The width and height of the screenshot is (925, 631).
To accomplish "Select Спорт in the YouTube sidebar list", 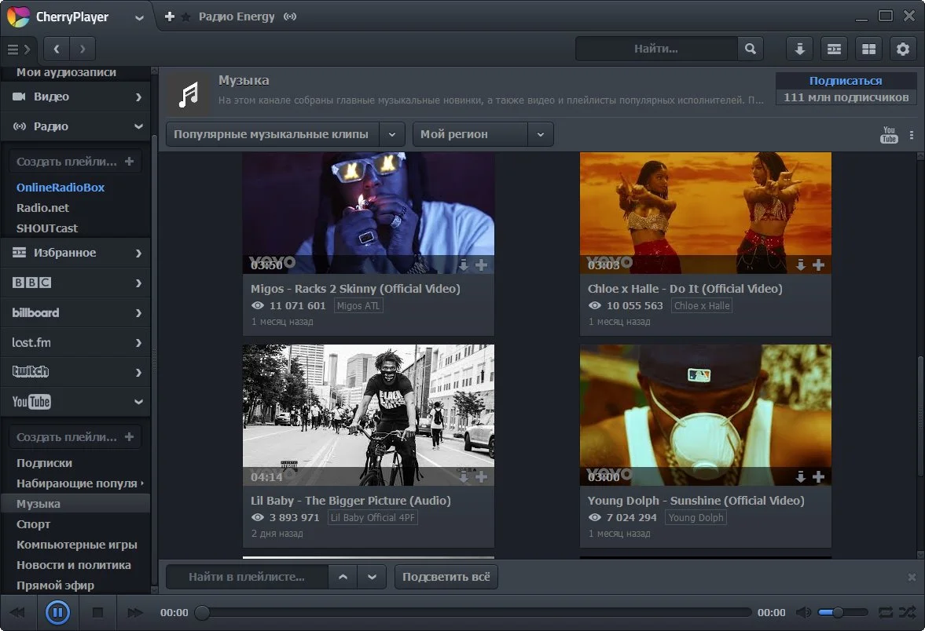I will (34, 523).
